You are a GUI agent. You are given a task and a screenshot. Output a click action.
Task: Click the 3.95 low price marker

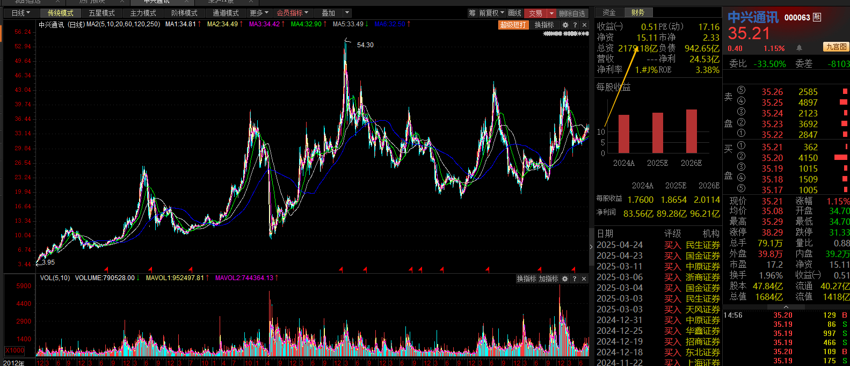pyautogui.click(x=48, y=262)
